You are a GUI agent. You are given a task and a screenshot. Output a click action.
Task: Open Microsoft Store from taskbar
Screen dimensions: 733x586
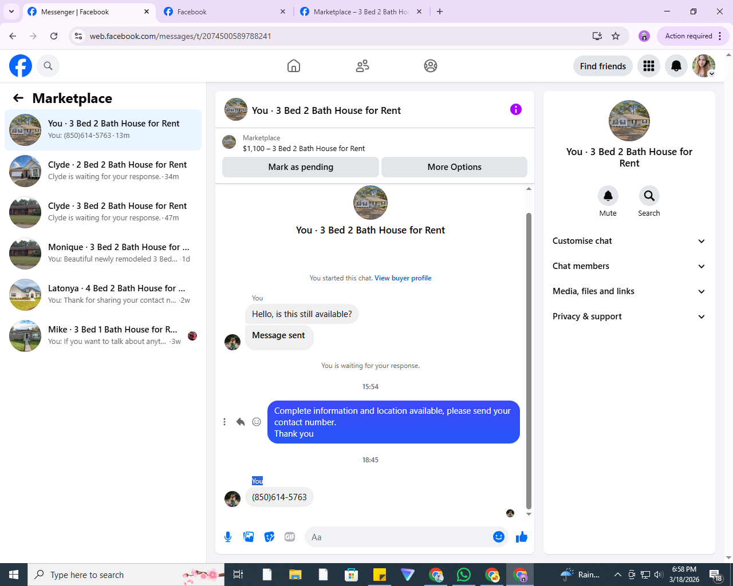(351, 575)
